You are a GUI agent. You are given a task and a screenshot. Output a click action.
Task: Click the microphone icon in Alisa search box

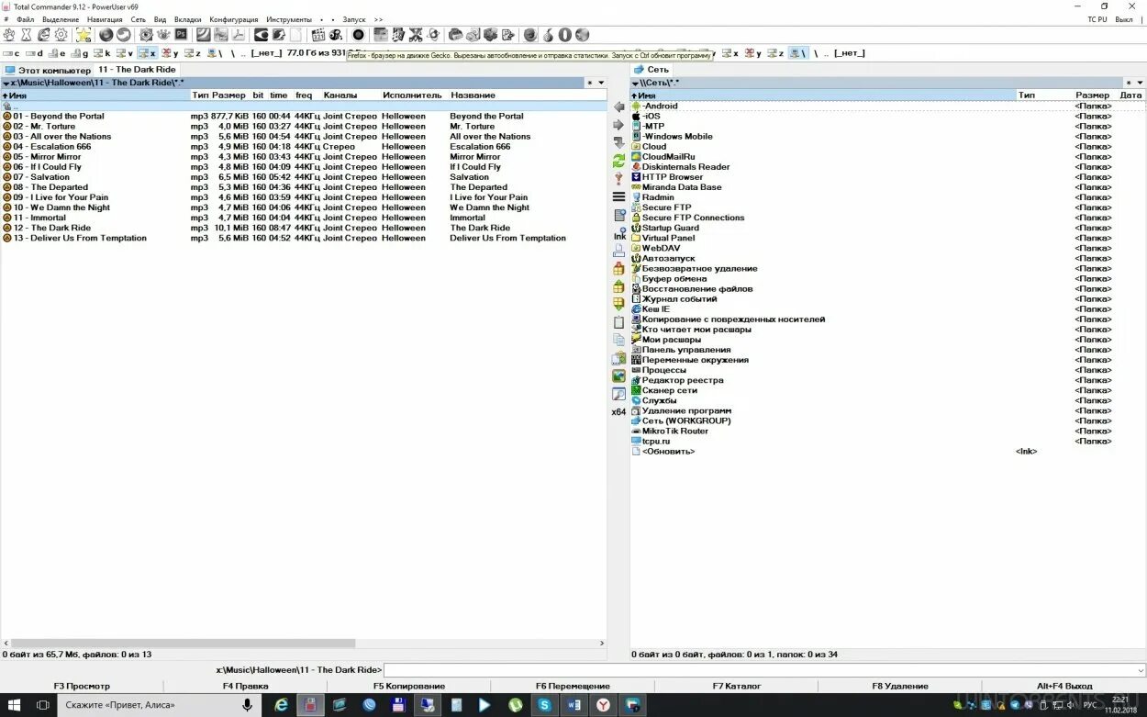pos(247,705)
